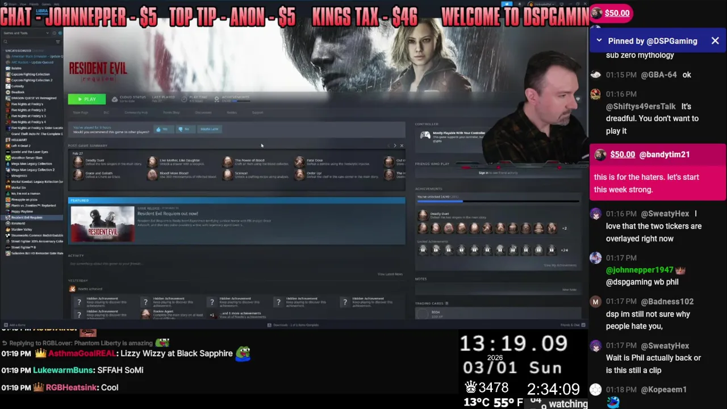727x409 pixels.
Task: Open the Community Hub tab
Action: (x=136, y=112)
